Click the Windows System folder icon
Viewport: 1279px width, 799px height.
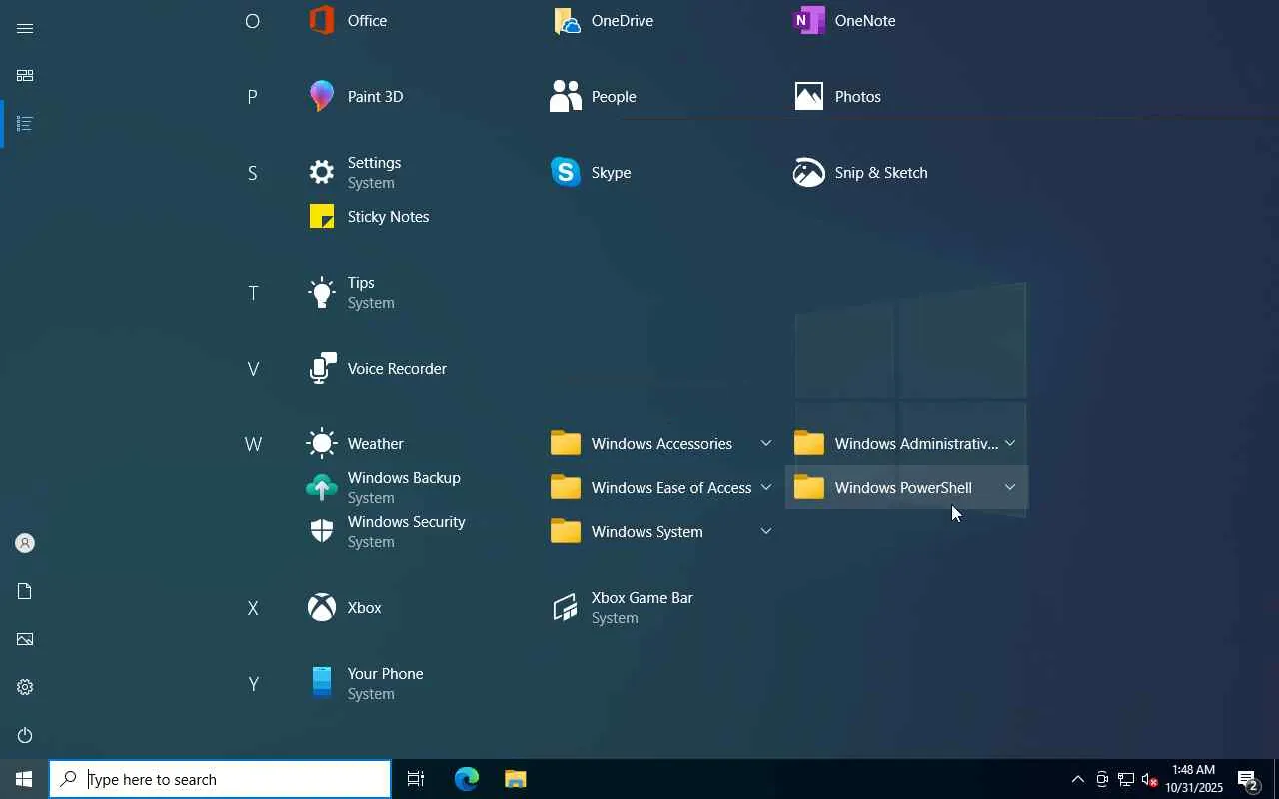(x=566, y=531)
